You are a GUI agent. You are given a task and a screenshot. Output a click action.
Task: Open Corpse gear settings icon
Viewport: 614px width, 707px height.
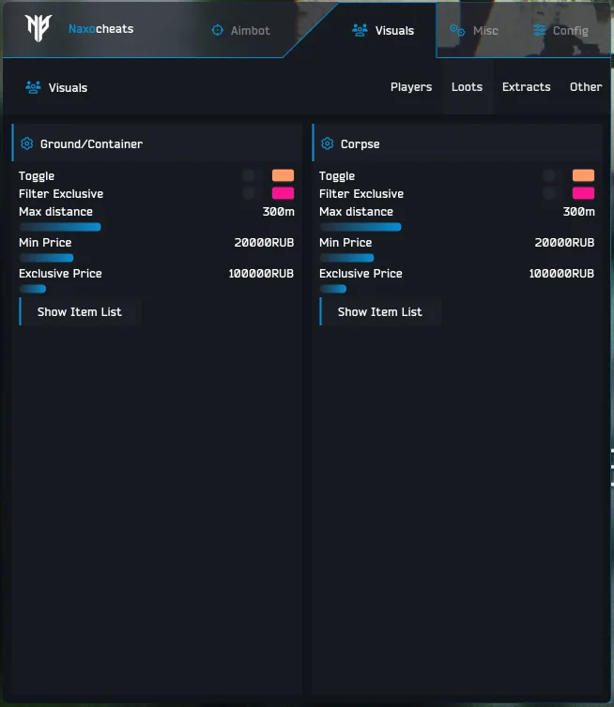tap(328, 143)
